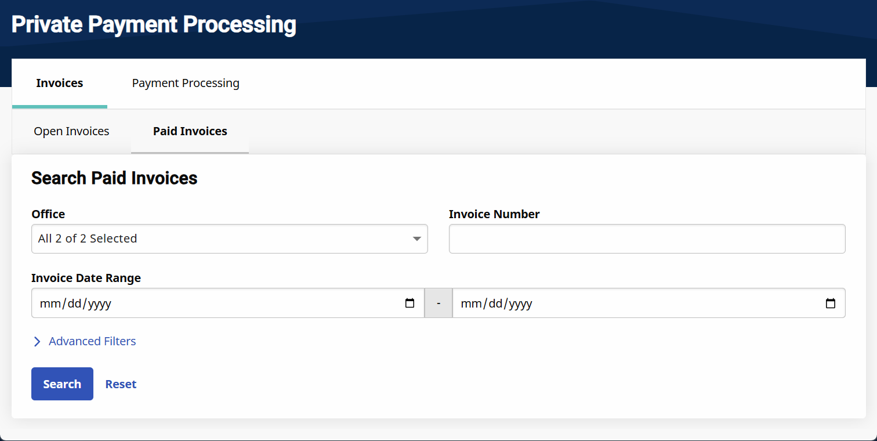Click the Reset link
877x441 pixels.
(121, 384)
